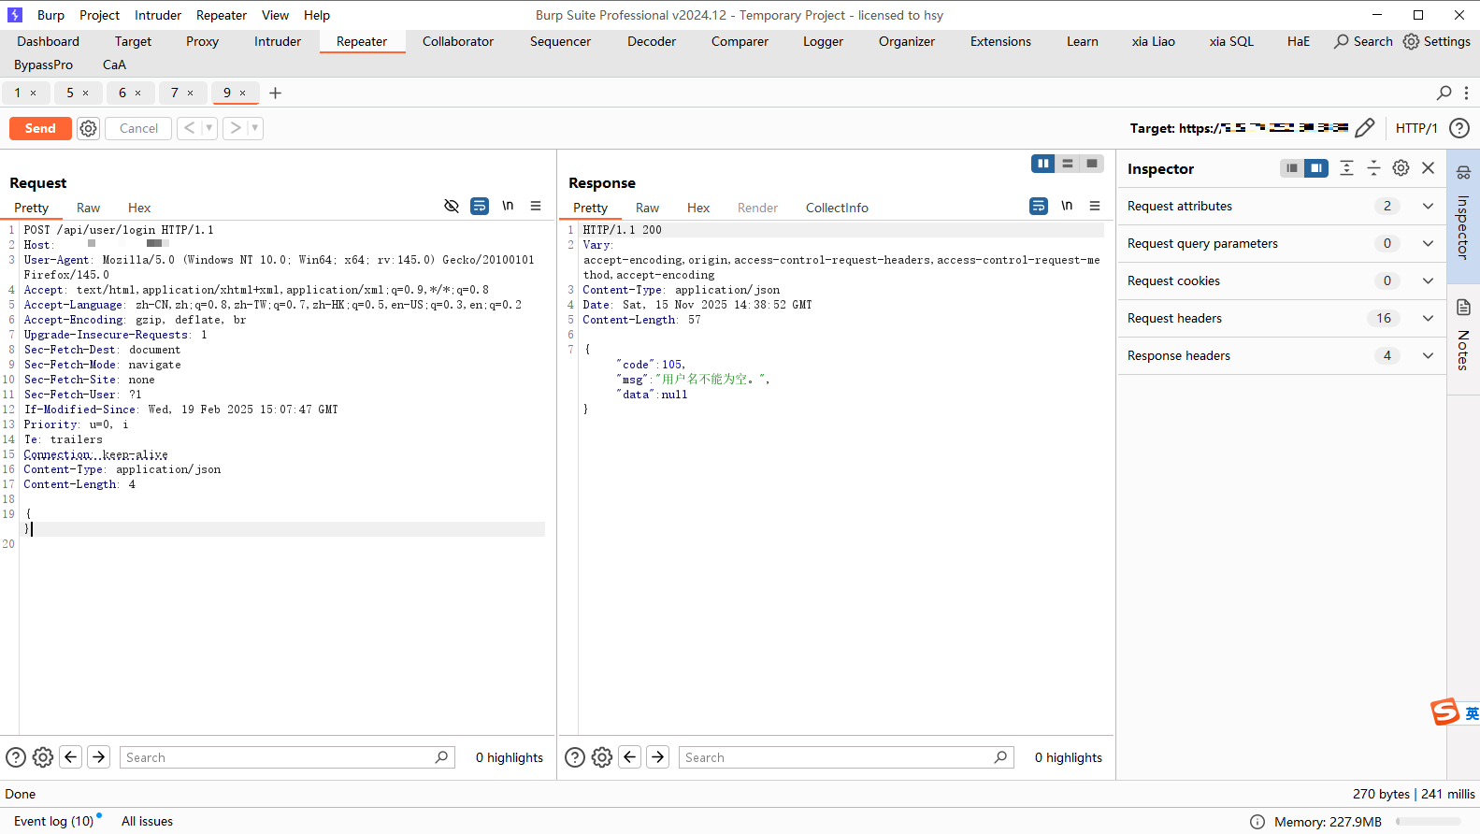Screen dimensions: 1480x834
Task: Expand all Inspector sections
Action: [1346, 168]
